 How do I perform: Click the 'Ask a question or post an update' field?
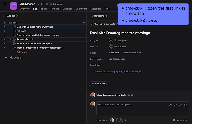coord(143,108)
